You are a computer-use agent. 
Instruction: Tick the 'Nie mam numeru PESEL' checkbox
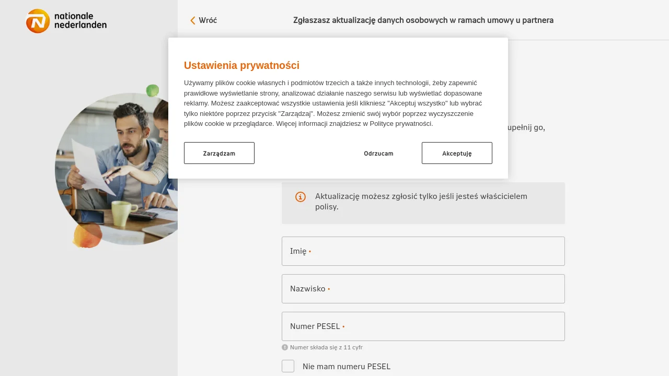[x=288, y=366]
